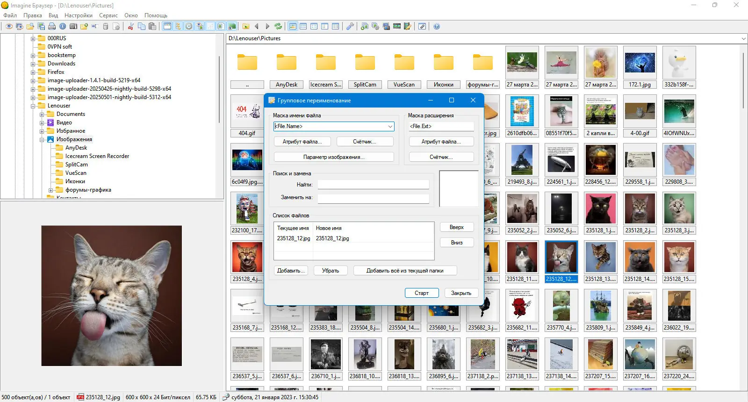Switch to the details list view icon
Screen dimensions: 748x402
click(336, 26)
